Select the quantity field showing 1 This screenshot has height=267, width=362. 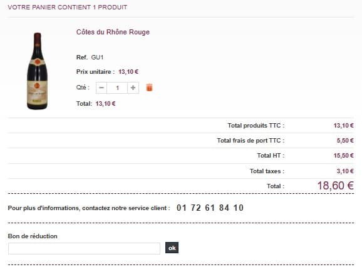point(117,88)
